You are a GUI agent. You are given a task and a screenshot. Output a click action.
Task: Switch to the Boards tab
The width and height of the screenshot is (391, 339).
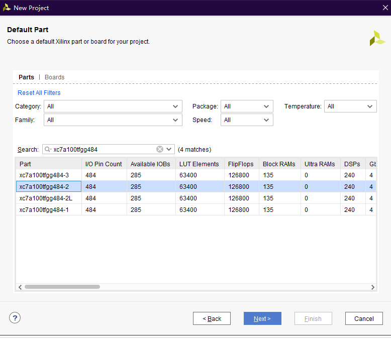tap(55, 77)
